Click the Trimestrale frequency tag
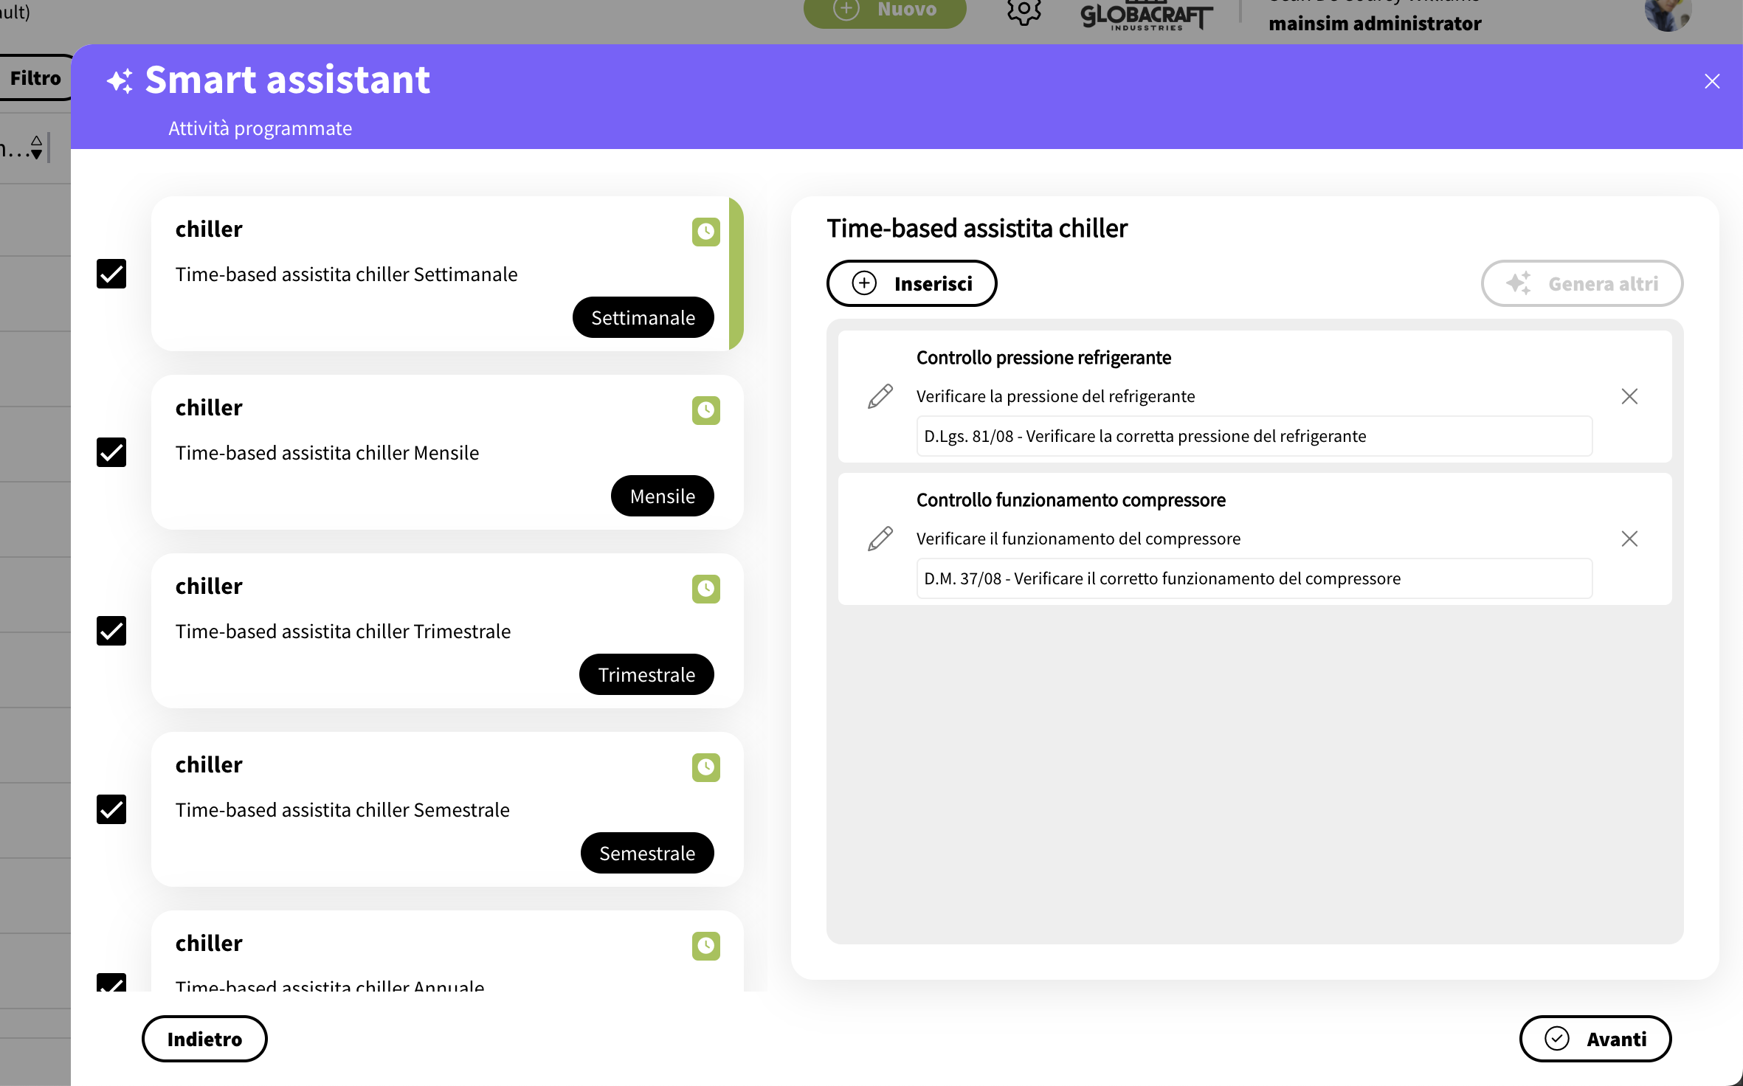The width and height of the screenshot is (1743, 1086). click(646, 674)
